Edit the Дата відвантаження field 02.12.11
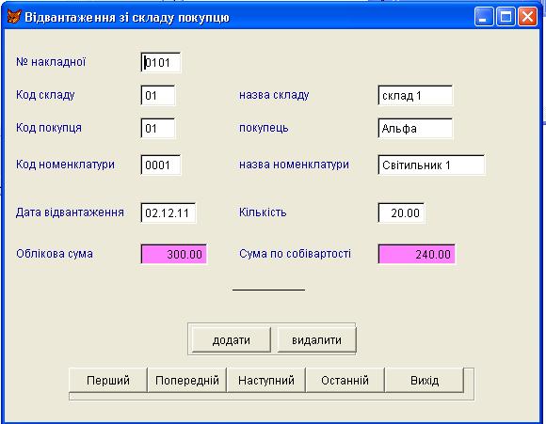The width and height of the screenshot is (546, 424). point(169,212)
